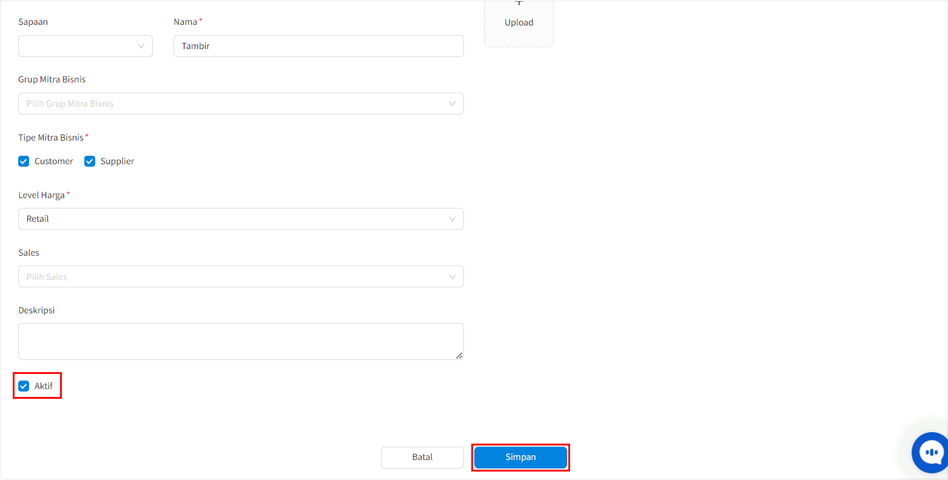Viewport: 948px width, 480px height.
Task: Click the Sales field label
Action: coord(29,253)
